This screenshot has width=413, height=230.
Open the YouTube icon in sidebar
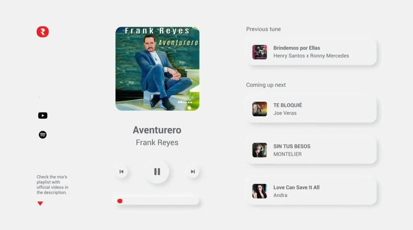[43, 116]
